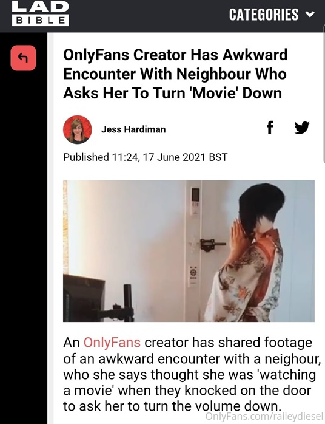Viewport: 325px width, 424px height.
Task: Open the article's main photo
Action: click(x=189, y=251)
